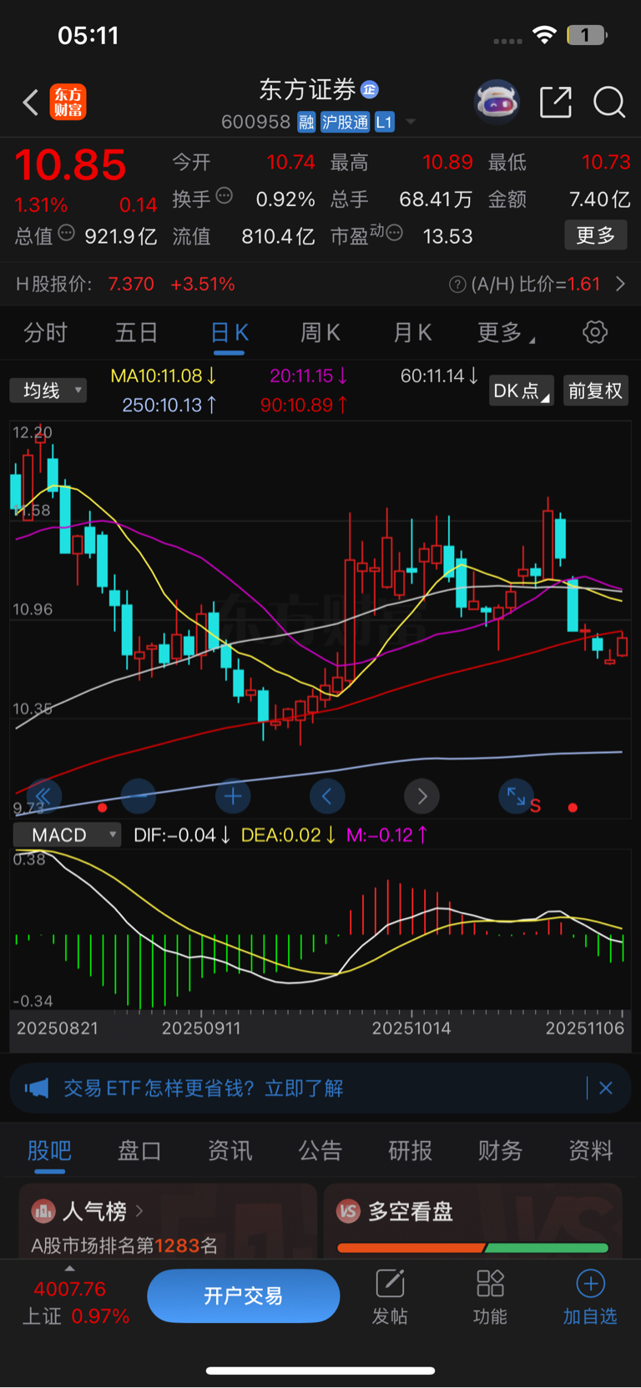Viewport: 641px width, 1388px height.
Task: Tap the 开户交易 button
Action: 244,1295
